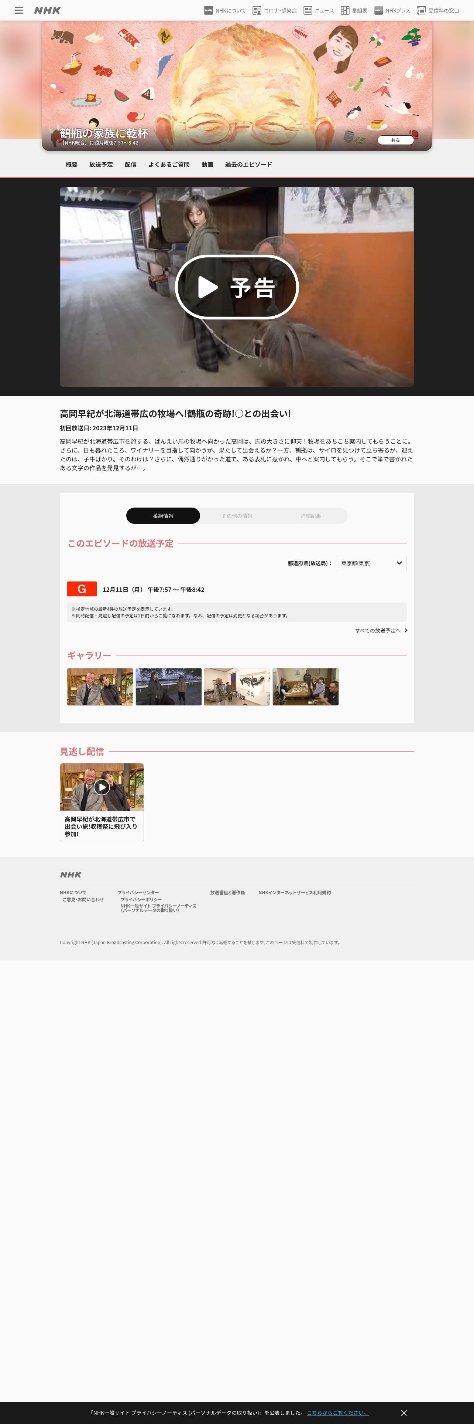Open プライバシーポリシー footer link
The width and height of the screenshot is (474, 1424).
coord(141,900)
